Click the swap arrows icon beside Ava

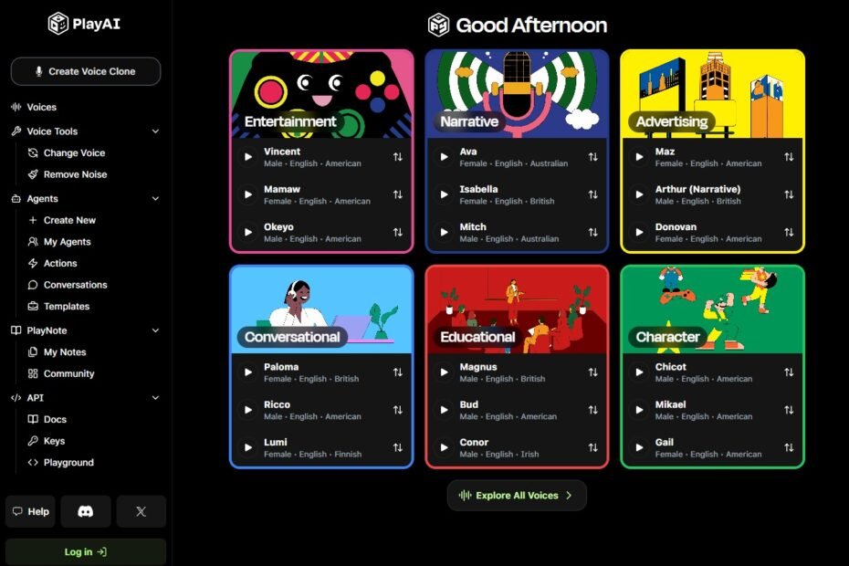pyautogui.click(x=592, y=157)
